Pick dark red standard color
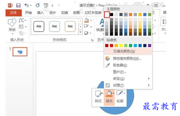The image size is (180, 116). (107, 46)
